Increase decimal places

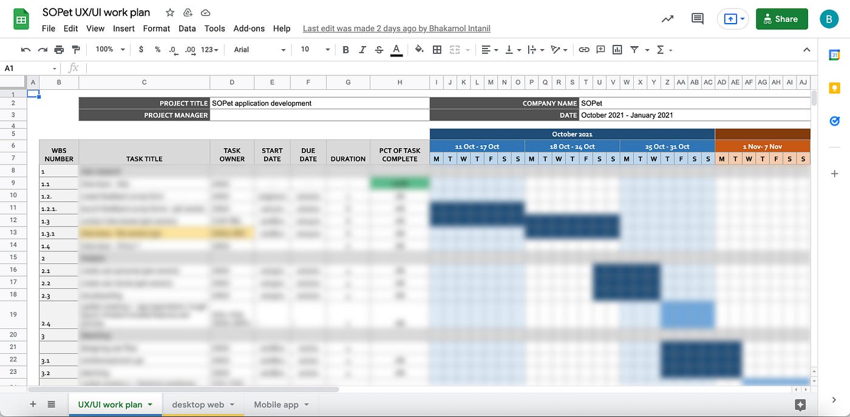tap(190, 50)
